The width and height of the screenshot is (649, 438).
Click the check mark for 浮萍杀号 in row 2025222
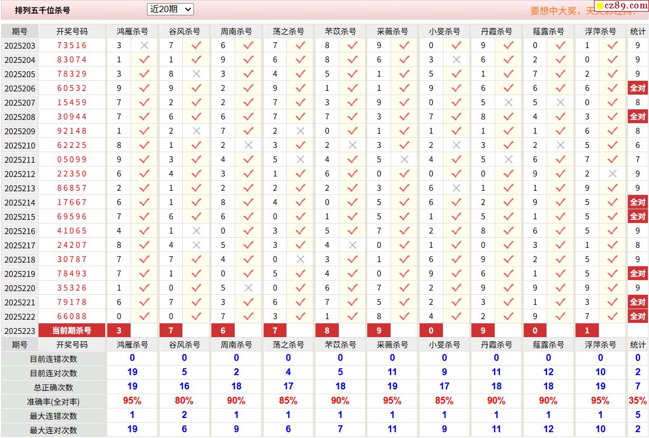[x=613, y=316]
